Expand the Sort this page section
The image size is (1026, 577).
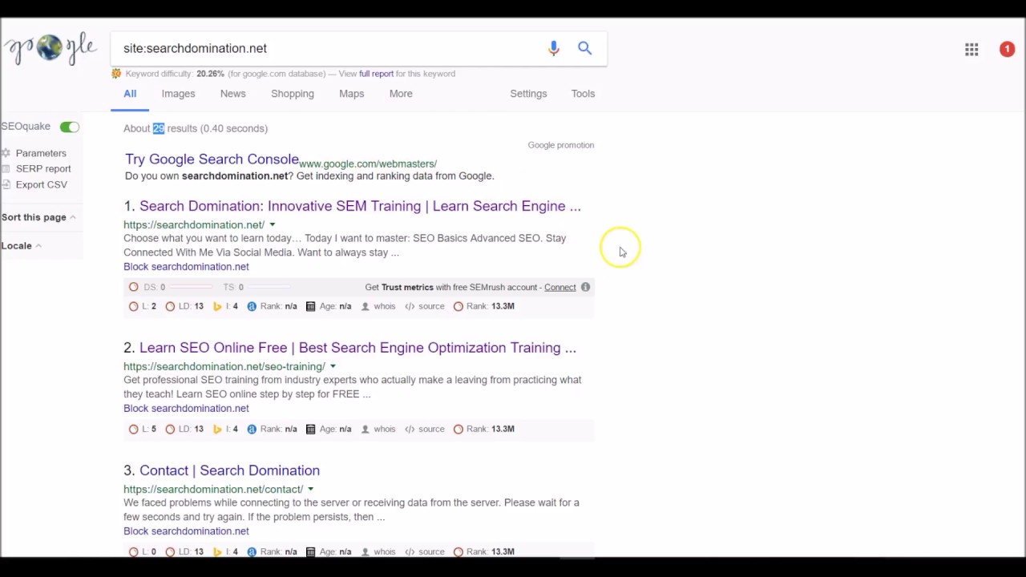coord(38,217)
